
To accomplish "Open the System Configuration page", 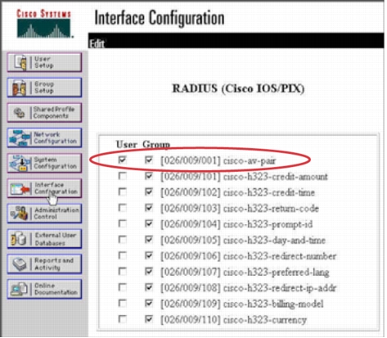I will point(44,163).
